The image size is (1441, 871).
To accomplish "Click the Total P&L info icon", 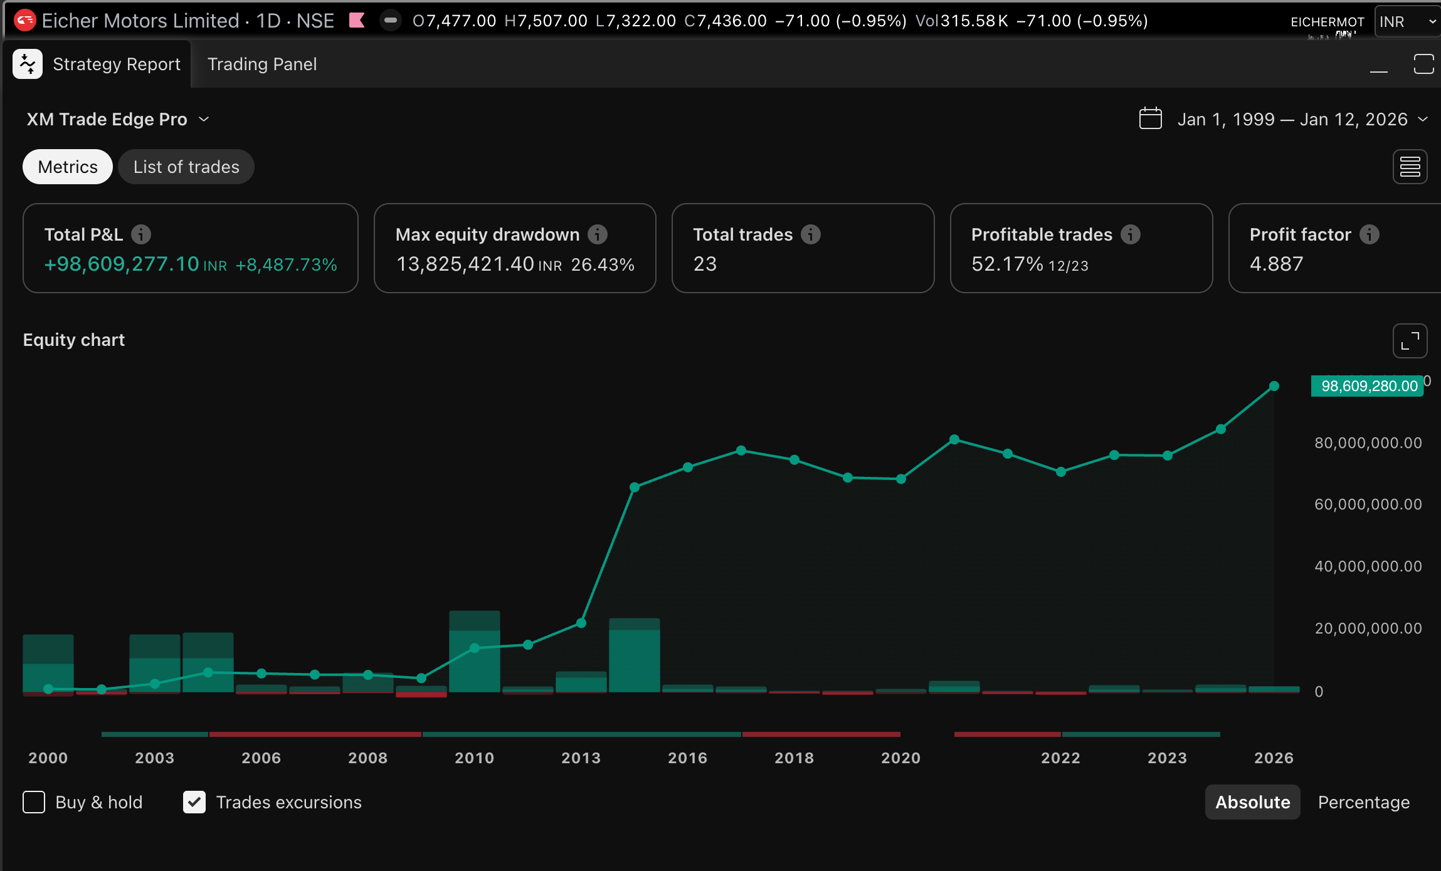I will click(141, 234).
